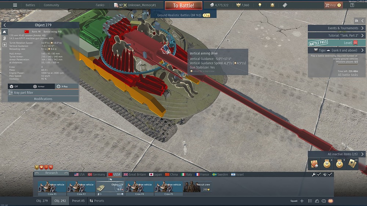Click the Squad plus icon

[302, 201]
